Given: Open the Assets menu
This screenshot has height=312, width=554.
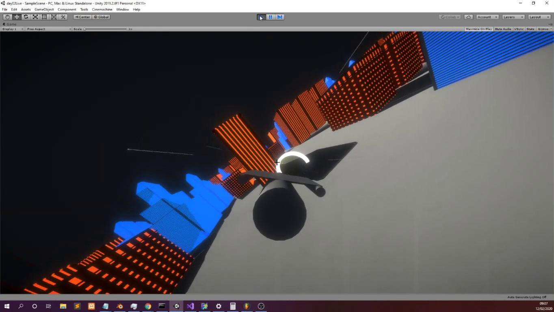Looking at the screenshot, I should pos(26,9).
